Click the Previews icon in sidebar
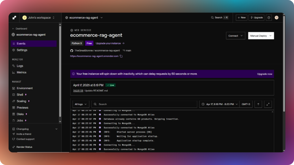 13,108
